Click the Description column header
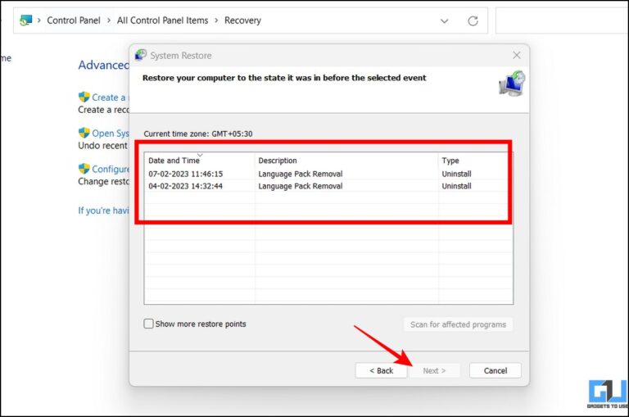Screen dimensions: 629x417 click(346, 160)
